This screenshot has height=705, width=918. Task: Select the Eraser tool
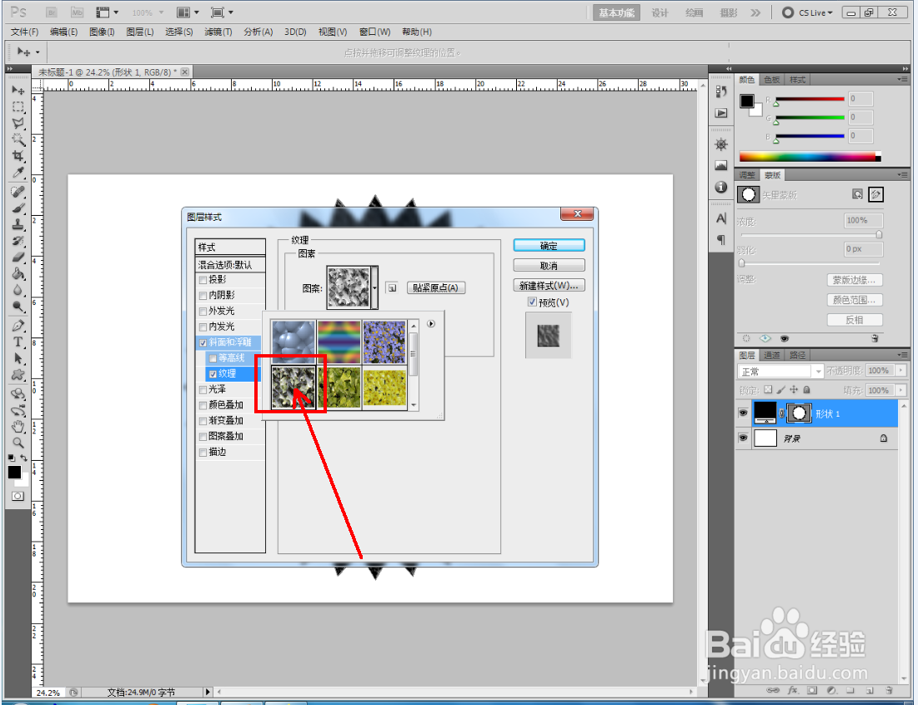18,257
